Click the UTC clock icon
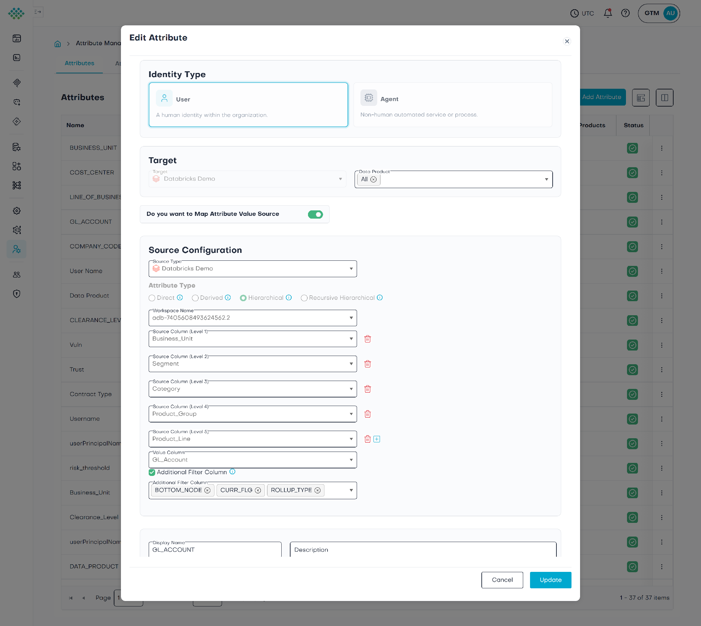701x626 pixels. pyautogui.click(x=575, y=13)
